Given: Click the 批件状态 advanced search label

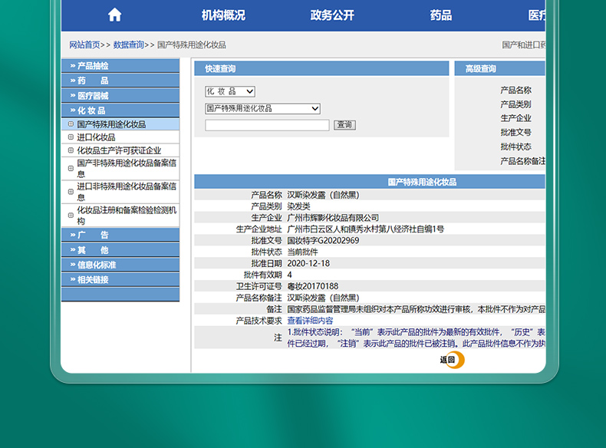Looking at the screenshot, I should pyautogui.click(x=515, y=147).
